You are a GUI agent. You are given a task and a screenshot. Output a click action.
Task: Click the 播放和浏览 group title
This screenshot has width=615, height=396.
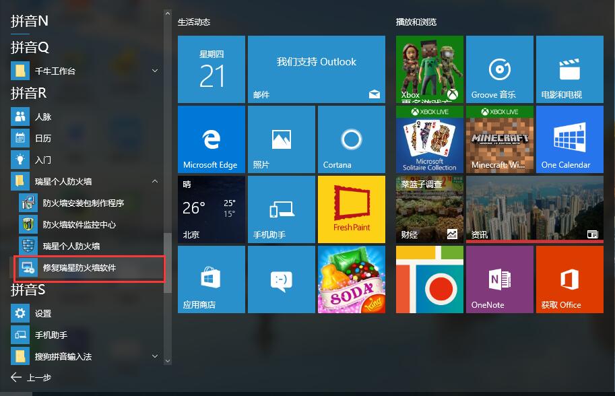[x=416, y=22]
